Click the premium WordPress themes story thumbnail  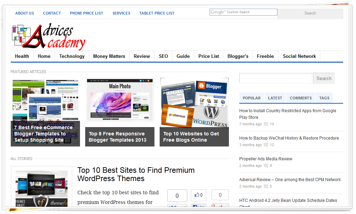click(x=41, y=187)
